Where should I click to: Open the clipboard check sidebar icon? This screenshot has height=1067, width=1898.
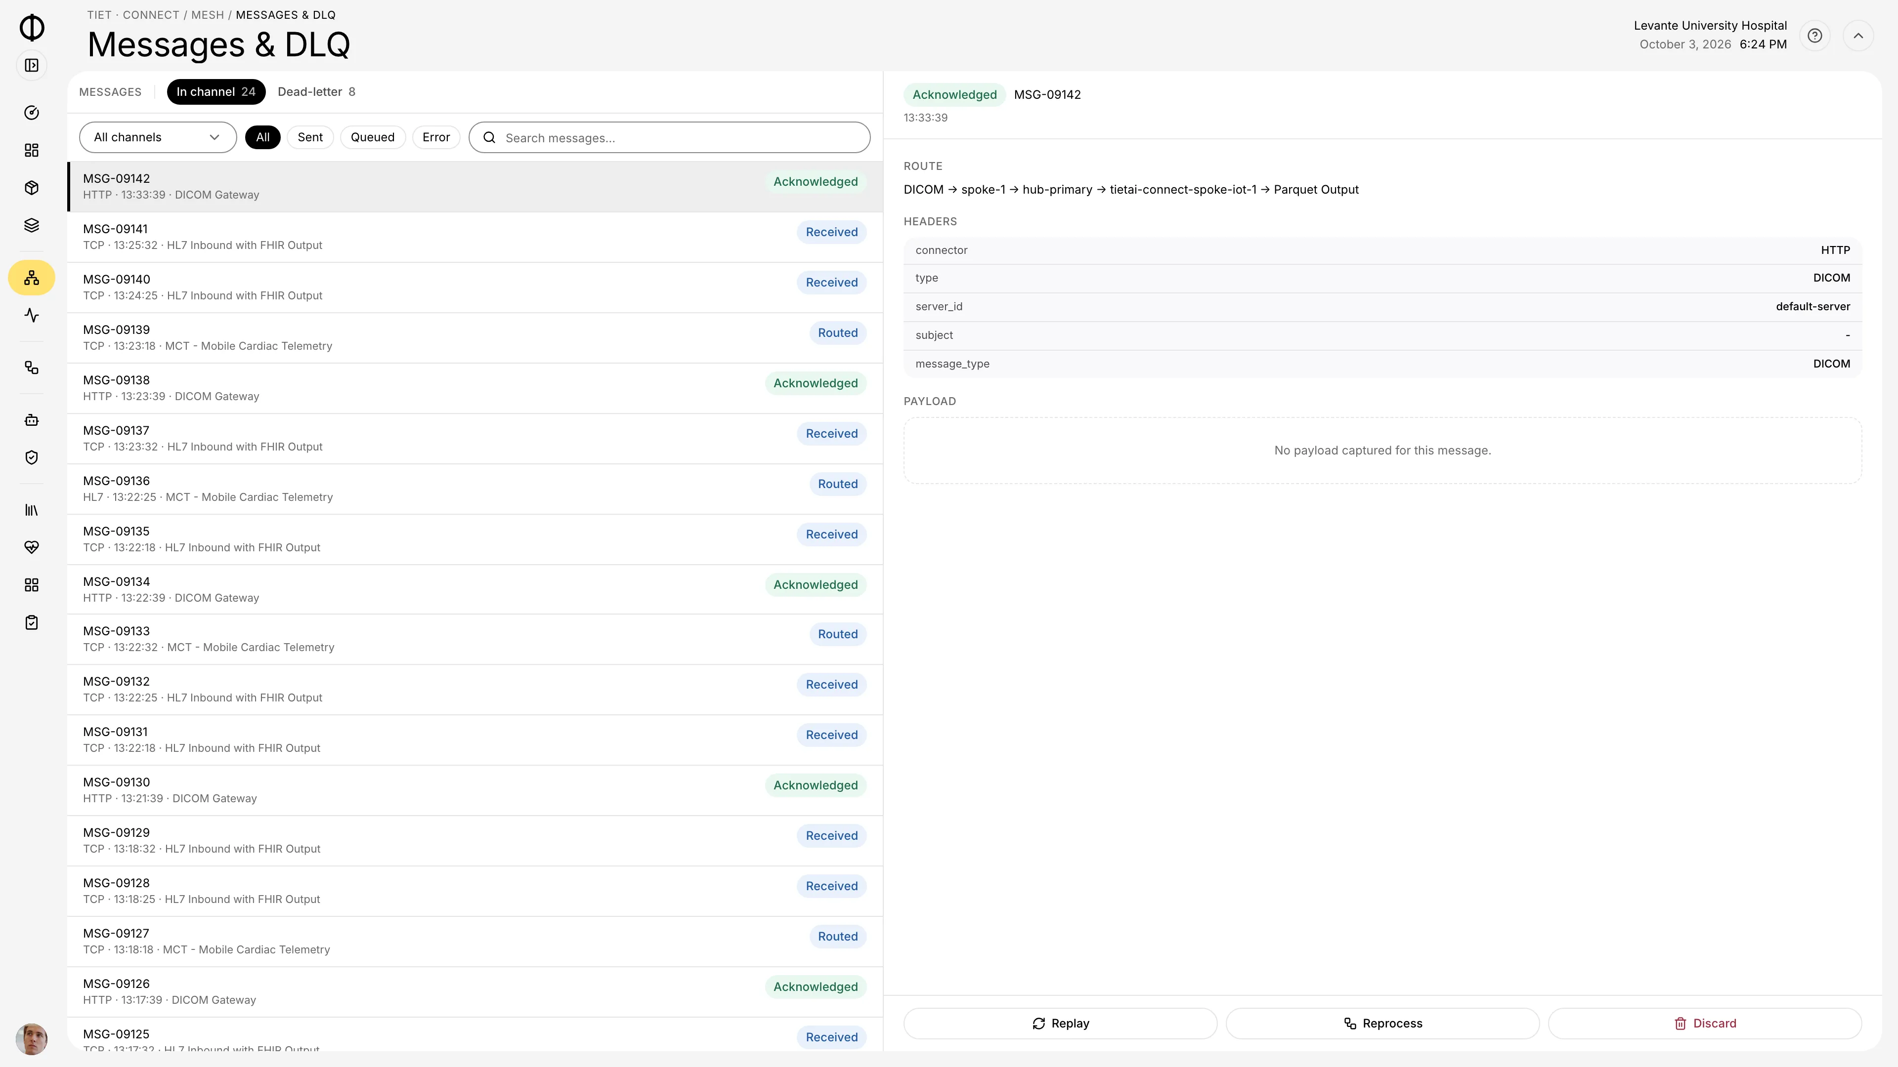click(x=32, y=622)
